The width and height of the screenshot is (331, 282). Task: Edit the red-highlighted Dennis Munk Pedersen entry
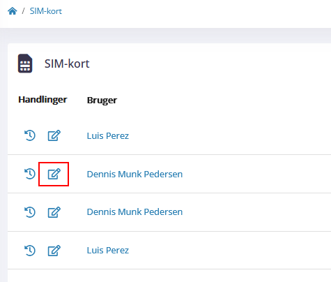54,174
